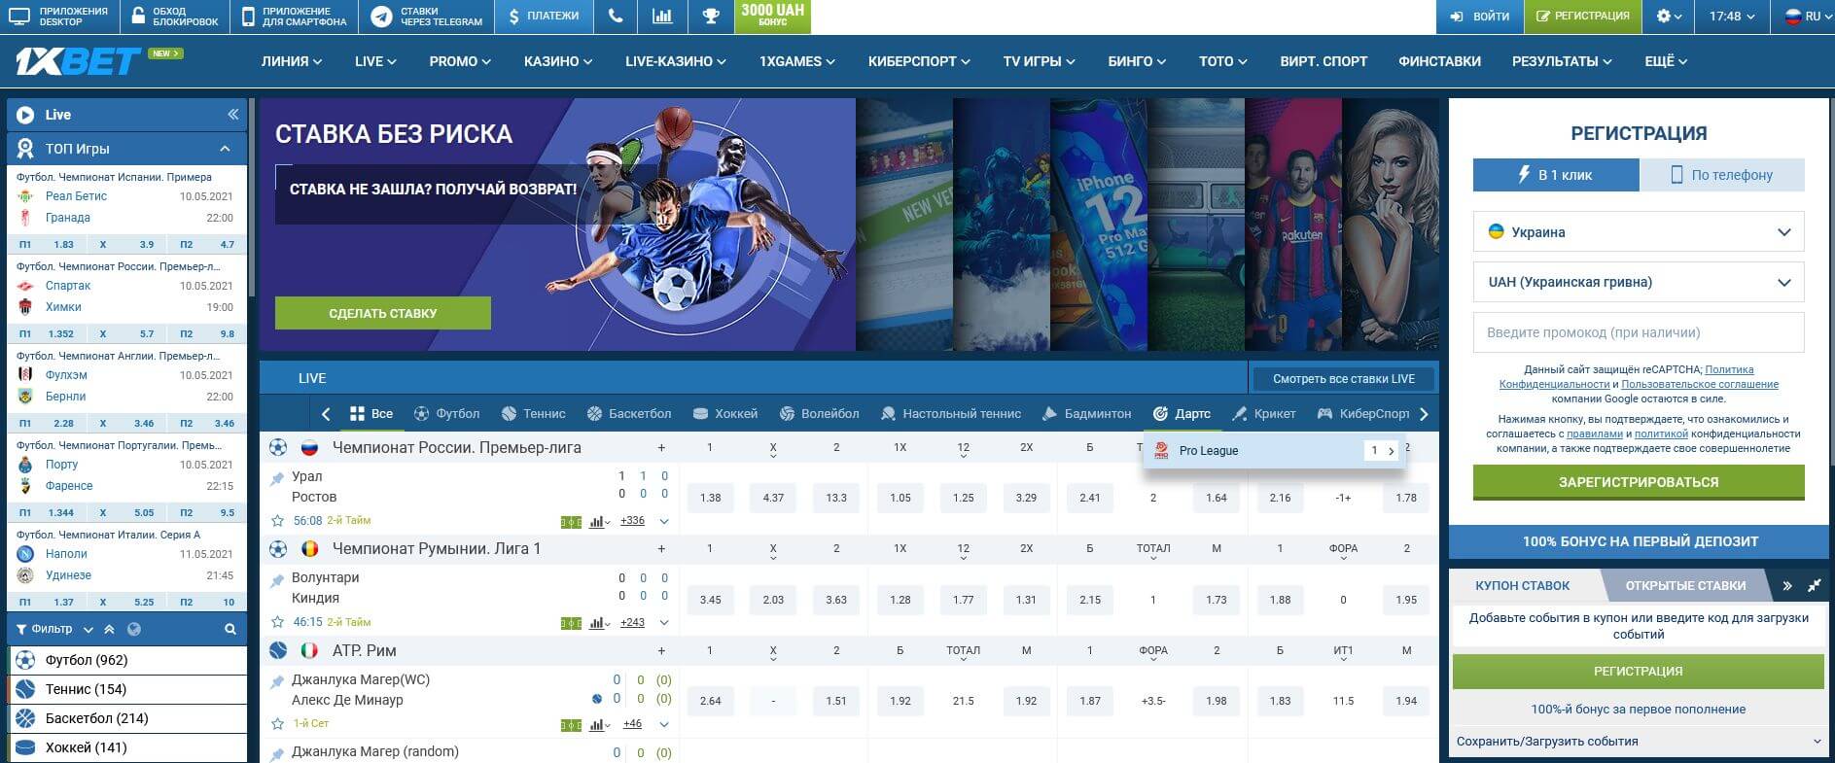Click the phone callback icon in top bar
The height and width of the screenshot is (763, 1835).
coord(615,17)
